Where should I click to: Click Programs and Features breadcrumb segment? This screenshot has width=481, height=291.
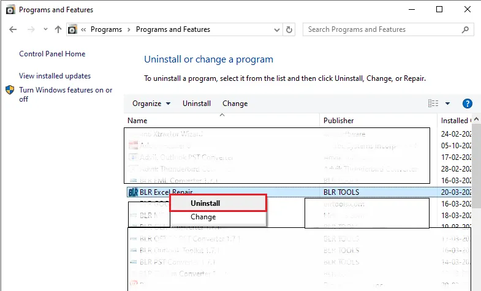click(173, 29)
